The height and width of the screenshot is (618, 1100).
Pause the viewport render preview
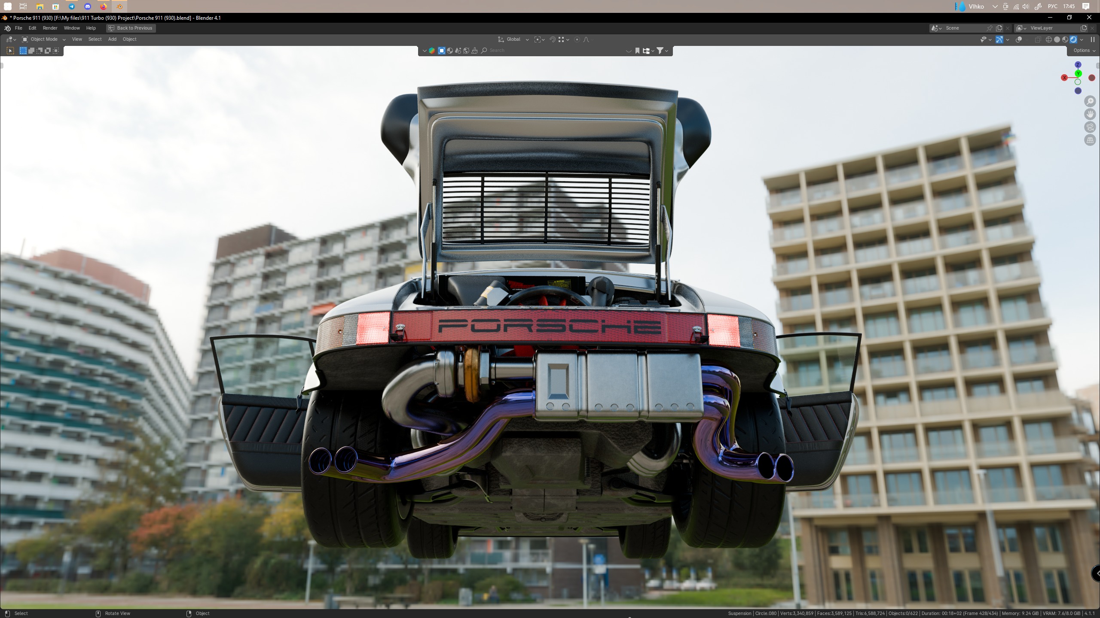1092,39
